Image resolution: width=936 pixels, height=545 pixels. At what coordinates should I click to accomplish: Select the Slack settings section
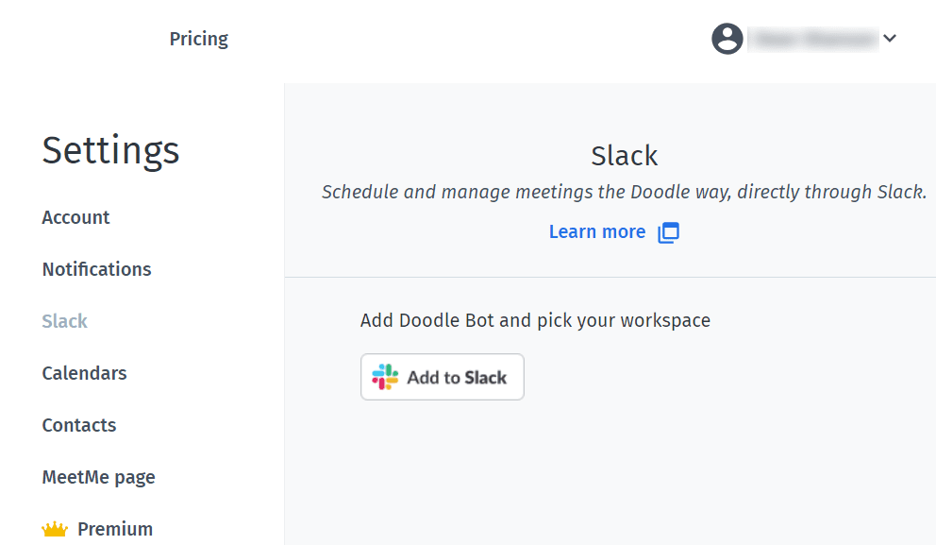(x=64, y=321)
